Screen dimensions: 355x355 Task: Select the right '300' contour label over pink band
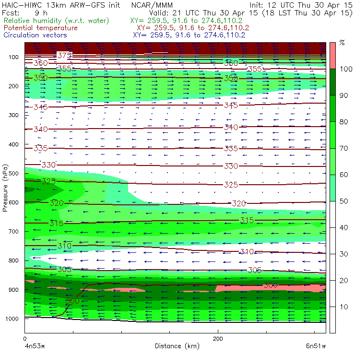tap(270, 285)
